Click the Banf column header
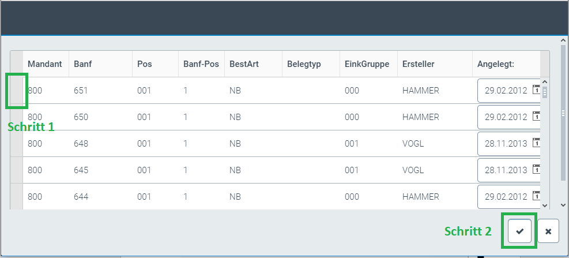The image size is (569, 258). pos(83,64)
